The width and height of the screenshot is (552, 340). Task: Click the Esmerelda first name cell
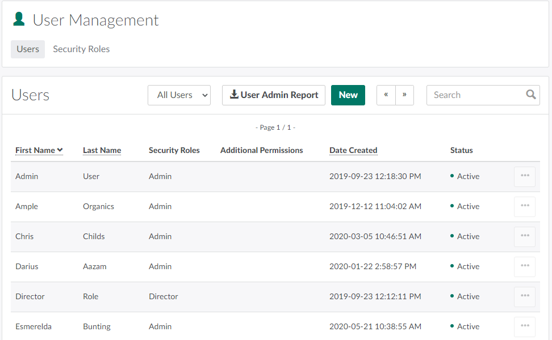tap(34, 326)
